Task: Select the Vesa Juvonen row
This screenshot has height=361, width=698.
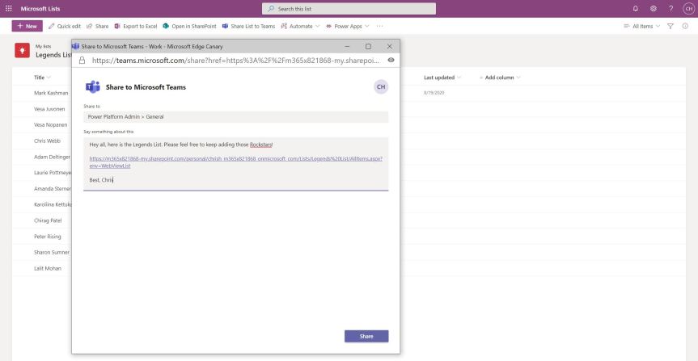Action: pos(49,109)
